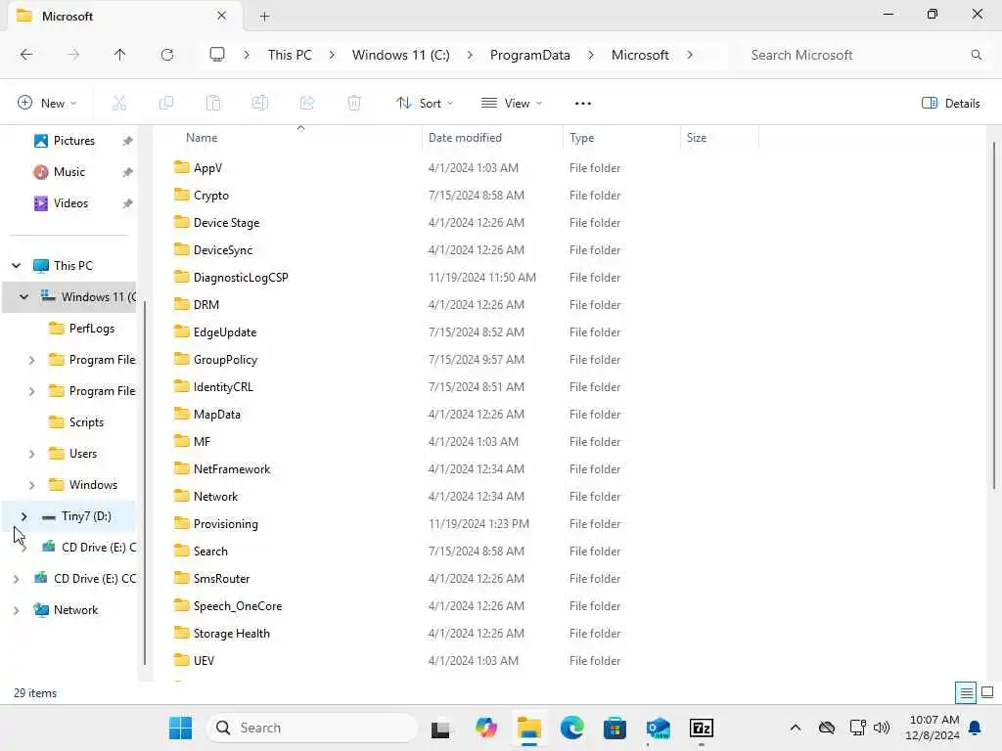Viewport: 1002px width, 751px height.
Task: Click the file list vertical scrollbar
Action: (x=994, y=316)
